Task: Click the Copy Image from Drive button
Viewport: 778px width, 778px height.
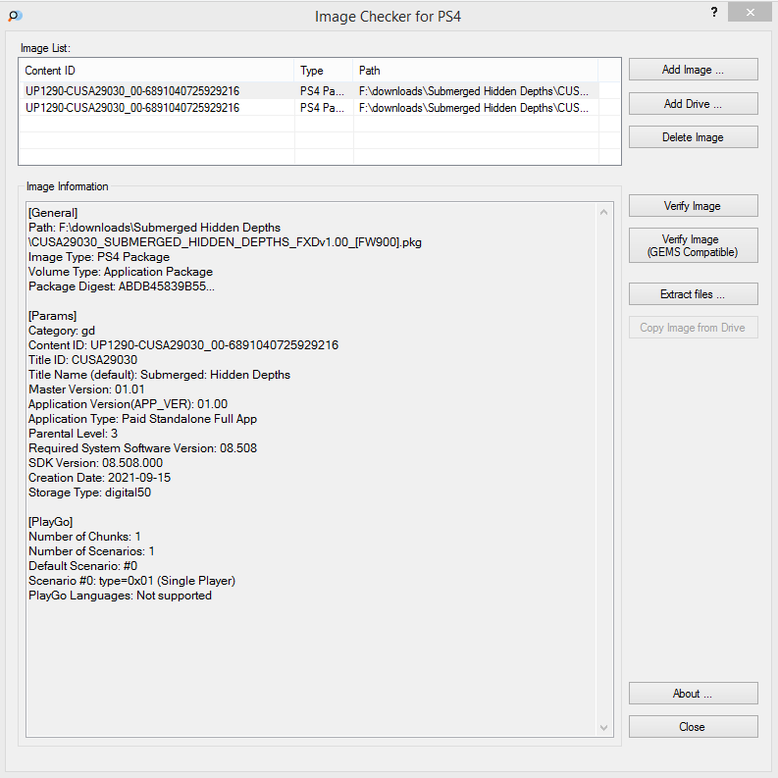Action: [x=694, y=328]
